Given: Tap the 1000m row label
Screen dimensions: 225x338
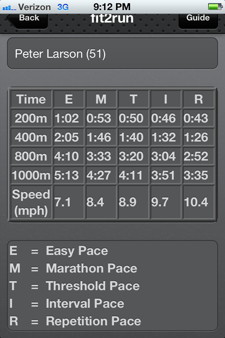Looking at the screenshot, I should coord(31,175).
